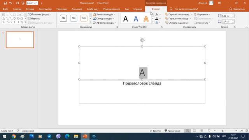Open the Стили WordArt dialog launcher
Screen dimensions: 249x140
162,27
